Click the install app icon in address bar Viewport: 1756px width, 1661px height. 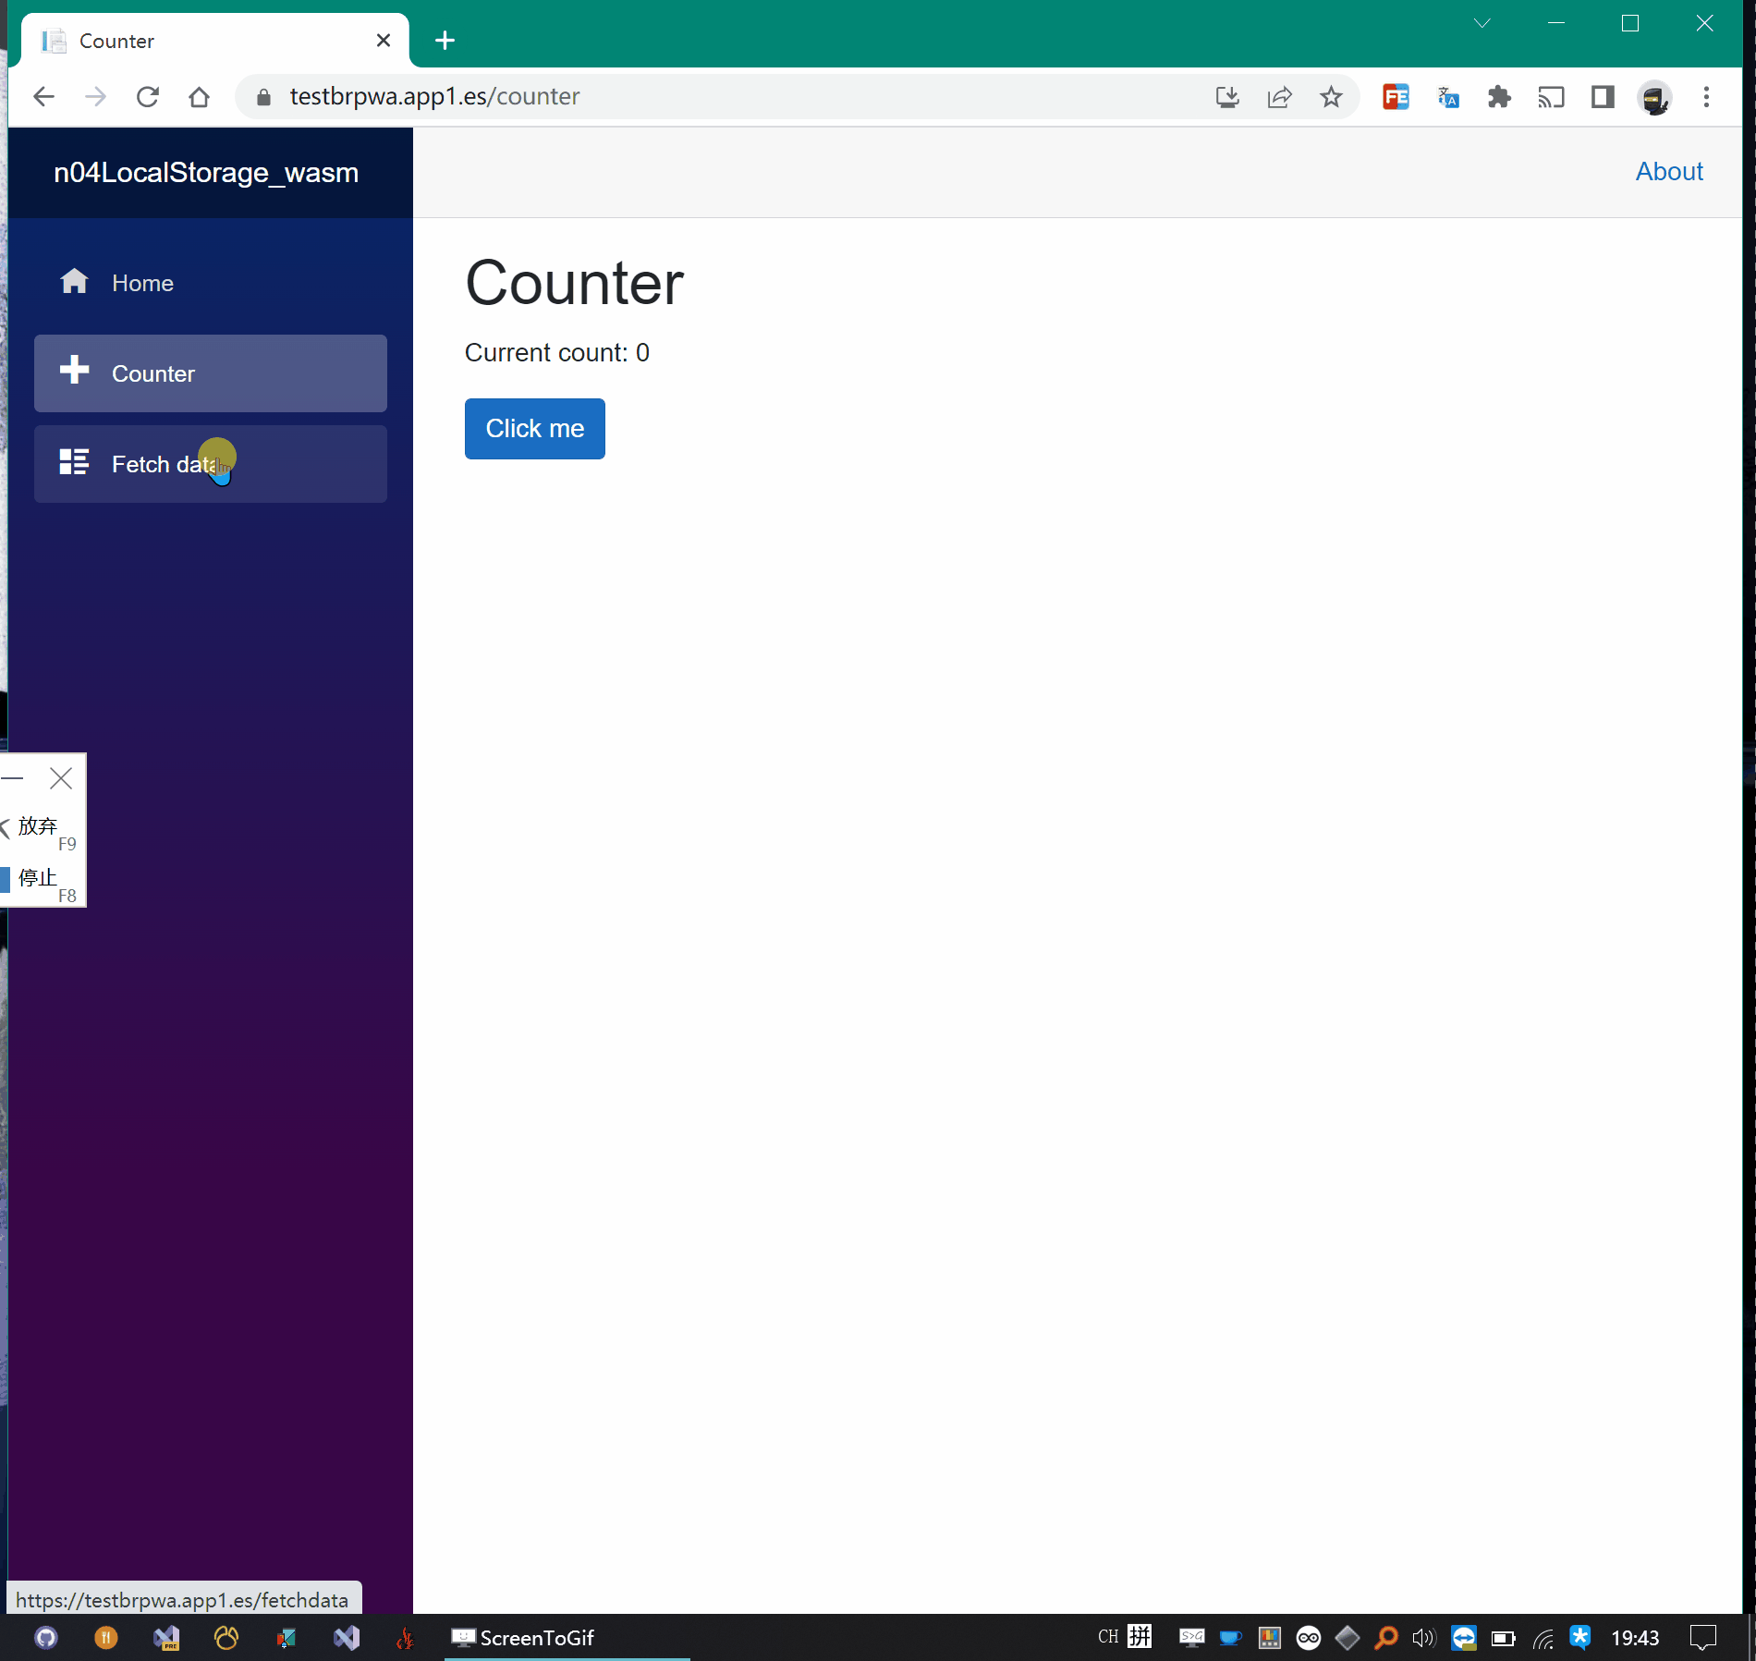[x=1227, y=96]
